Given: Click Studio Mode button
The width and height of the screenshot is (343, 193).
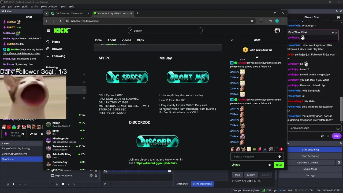Looking at the screenshot, I should tap(310, 169).
